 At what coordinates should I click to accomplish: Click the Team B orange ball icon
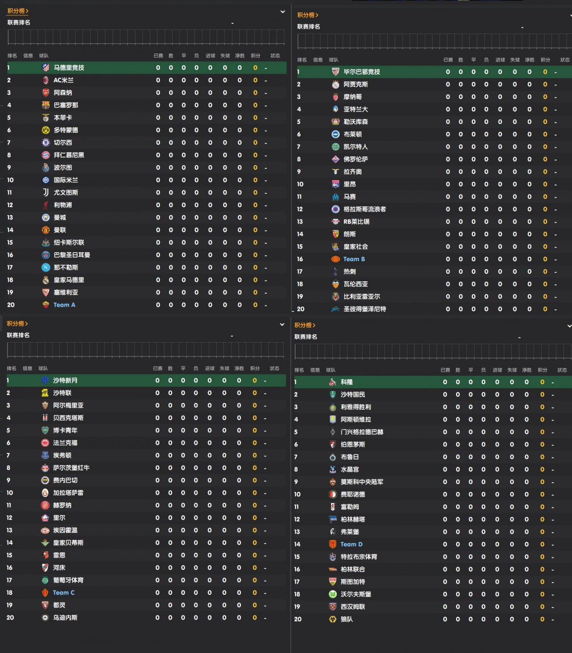336,259
